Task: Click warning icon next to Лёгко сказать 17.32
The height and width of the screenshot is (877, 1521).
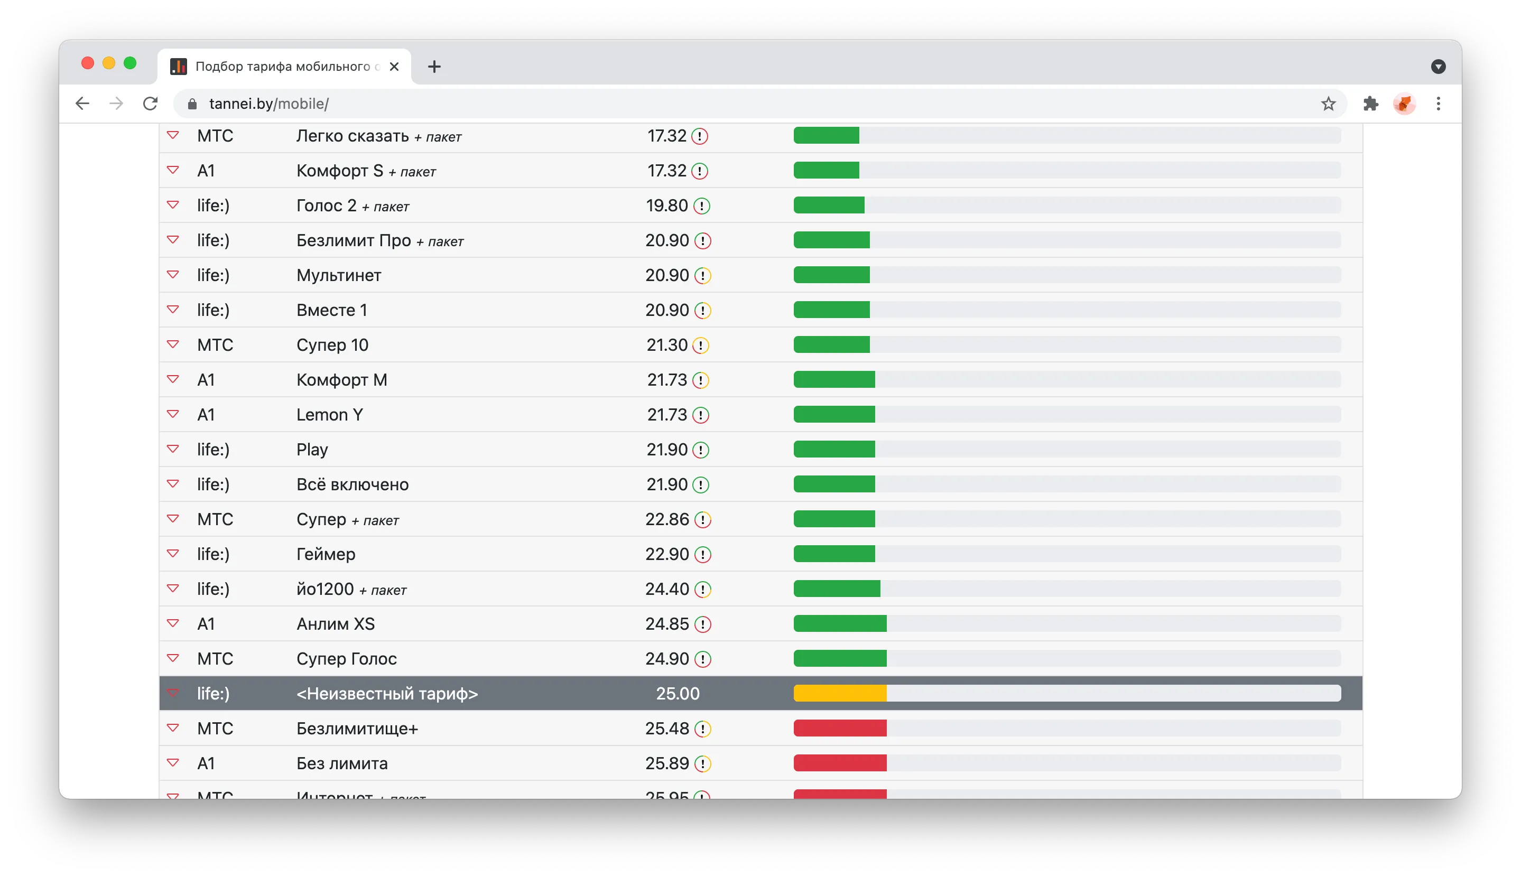Action: click(x=699, y=136)
